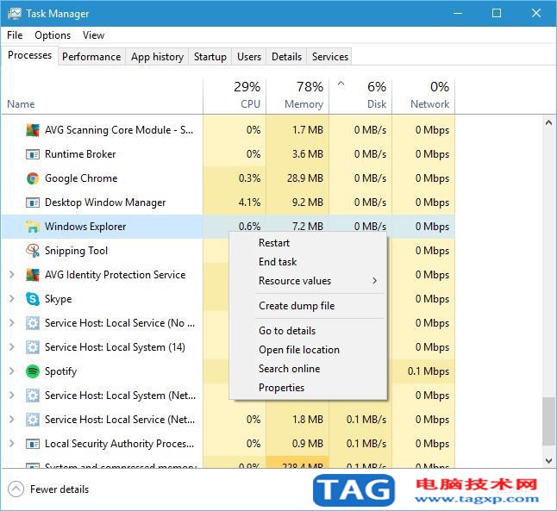Open Properties from context menu
Screen dimensions: 557x511
[x=308, y=388]
